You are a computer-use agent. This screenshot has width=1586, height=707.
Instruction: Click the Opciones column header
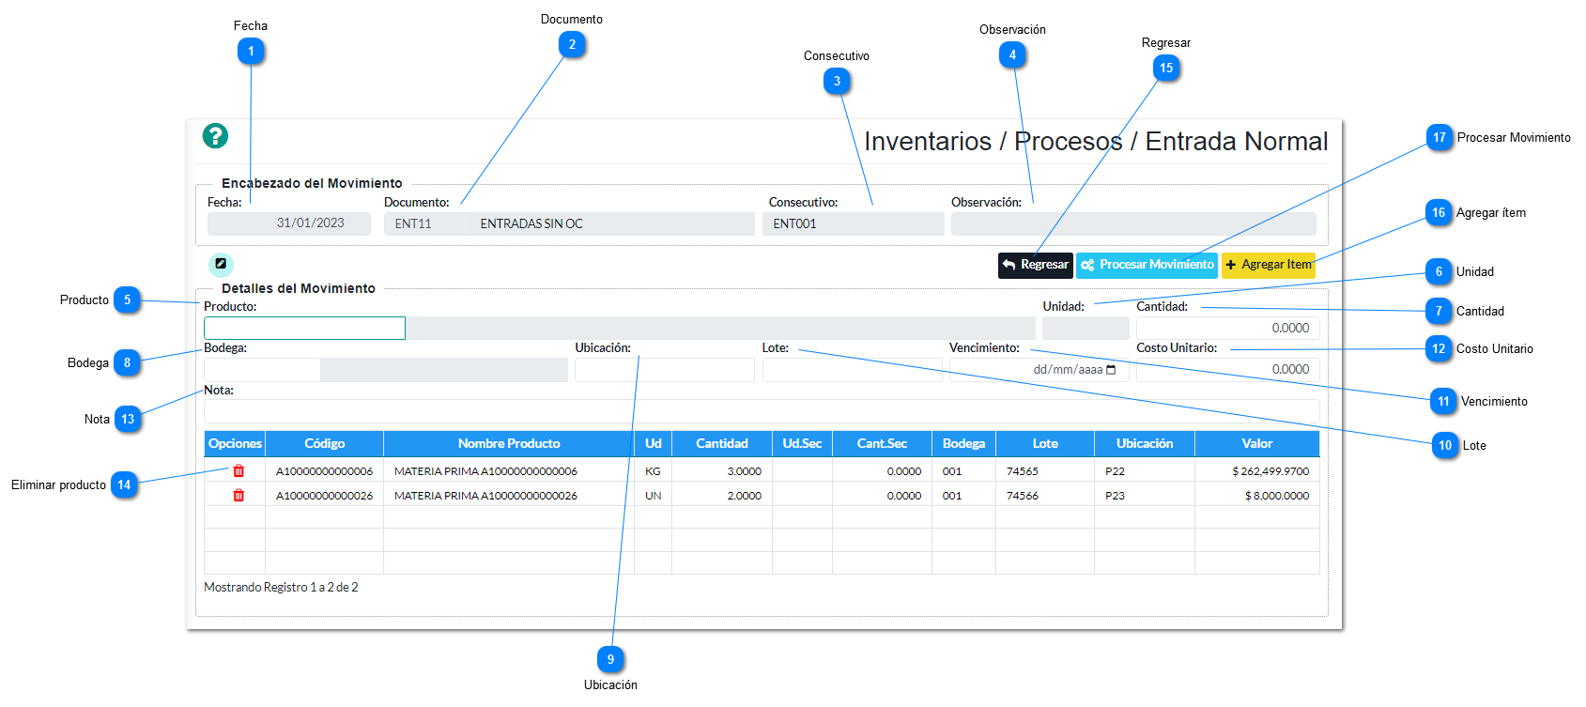pyautogui.click(x=235, y=444)
